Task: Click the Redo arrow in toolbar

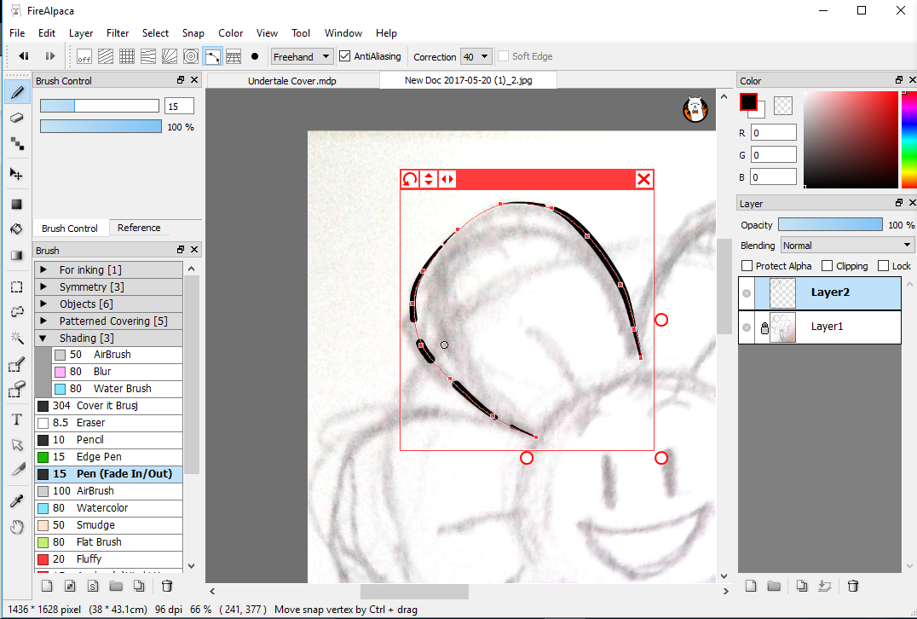Action: point(49,56)
